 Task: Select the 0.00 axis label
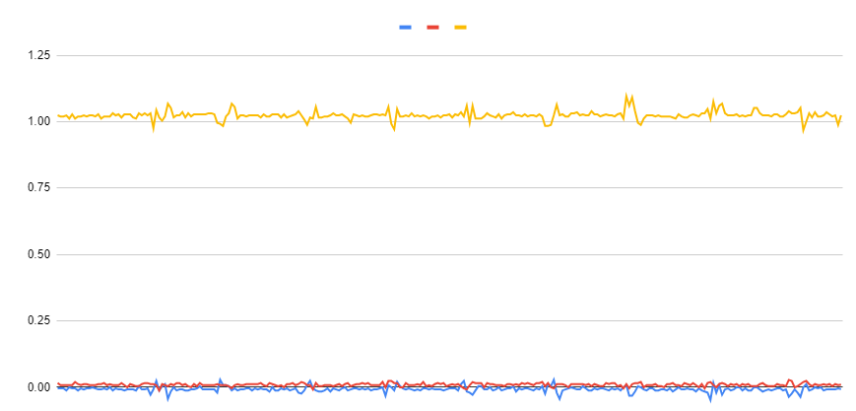tap(39, 387)
